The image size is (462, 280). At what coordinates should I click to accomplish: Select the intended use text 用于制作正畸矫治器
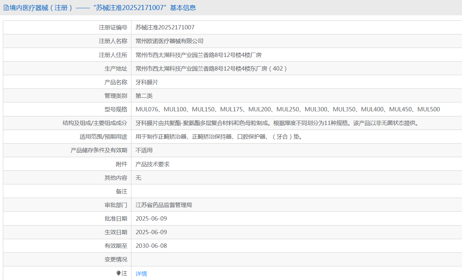point(219,136)
